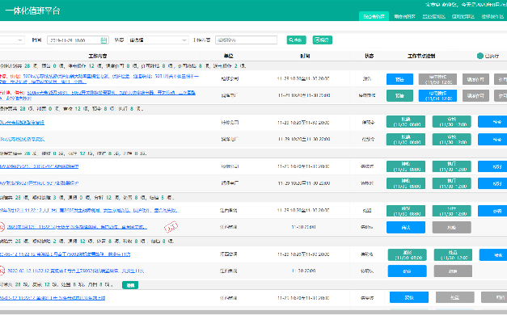
Task: Click the 时间 column header
Action: click(x=305, y=56)
